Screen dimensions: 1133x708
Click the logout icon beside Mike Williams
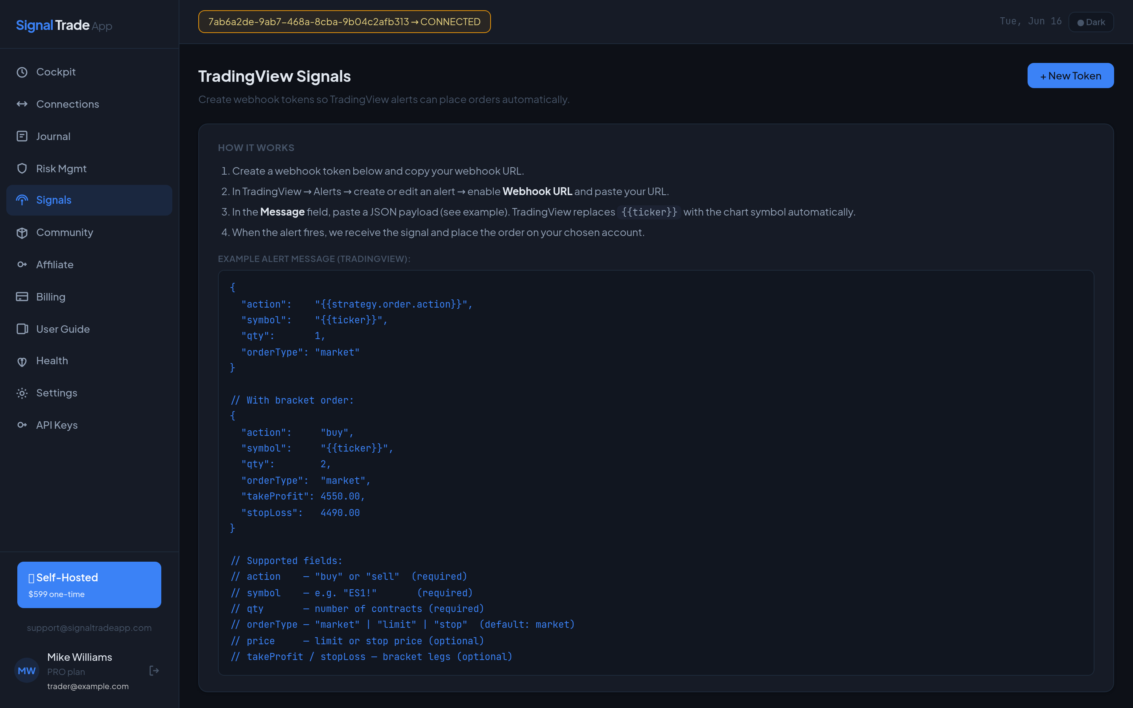[x=154, y=671]
